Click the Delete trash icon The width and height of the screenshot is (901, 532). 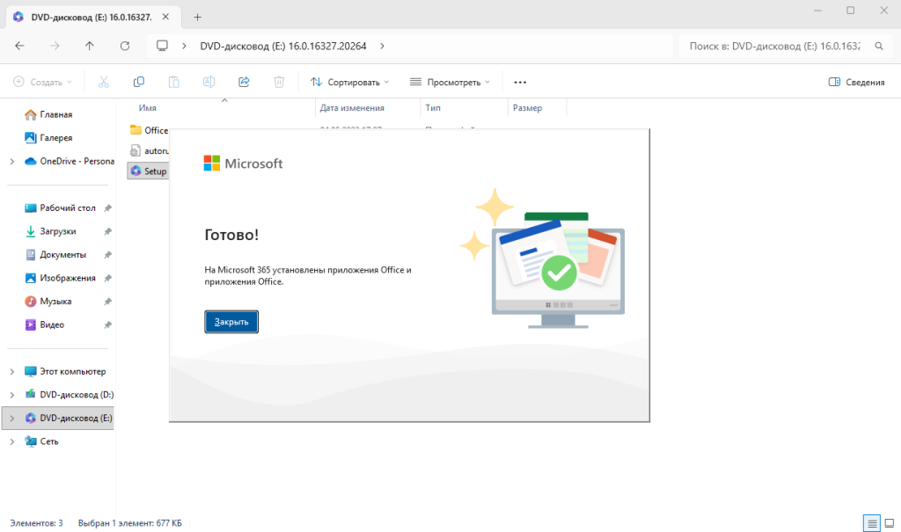279,82
